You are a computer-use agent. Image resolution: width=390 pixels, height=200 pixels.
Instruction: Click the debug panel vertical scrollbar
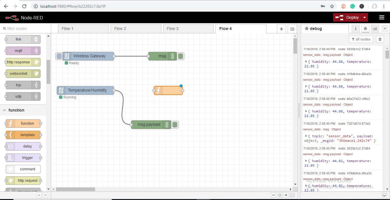pyautogui.click(x=387, y=54)
